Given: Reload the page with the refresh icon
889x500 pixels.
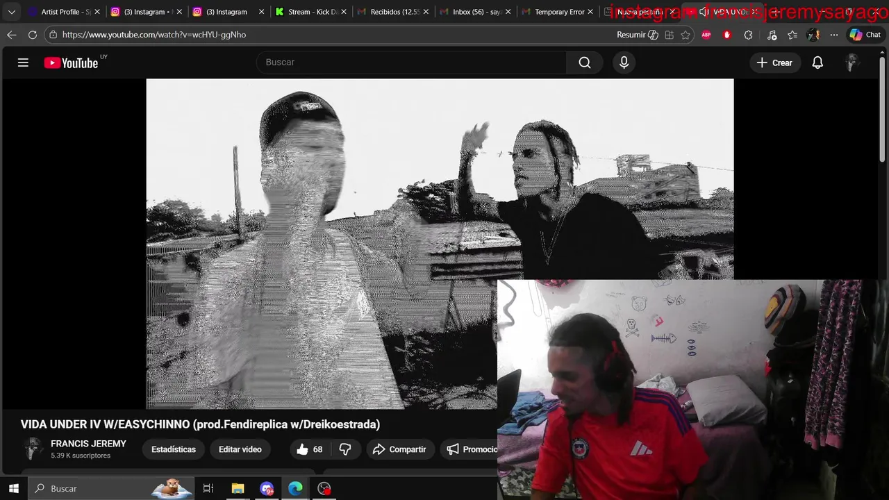Looking at the screenshot, I should pos(33,35).
